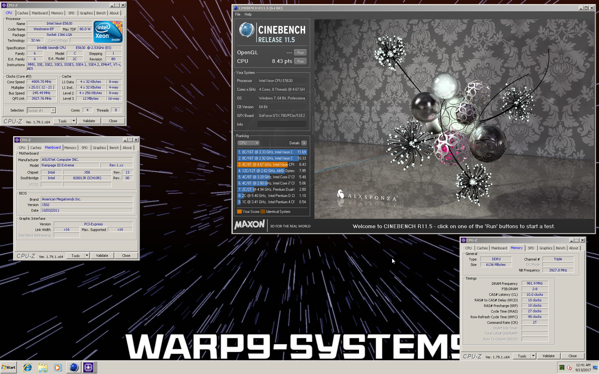Click Close button in Memory CPU-Z window
This screenshot has width=599, height=374.
(x=572, y=356)
